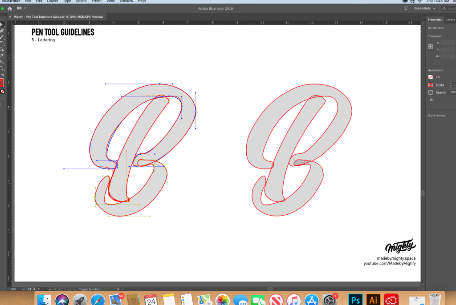The image size is (456, 305).
Task: Open the artboard number dropdown
Action: point(50,289)
